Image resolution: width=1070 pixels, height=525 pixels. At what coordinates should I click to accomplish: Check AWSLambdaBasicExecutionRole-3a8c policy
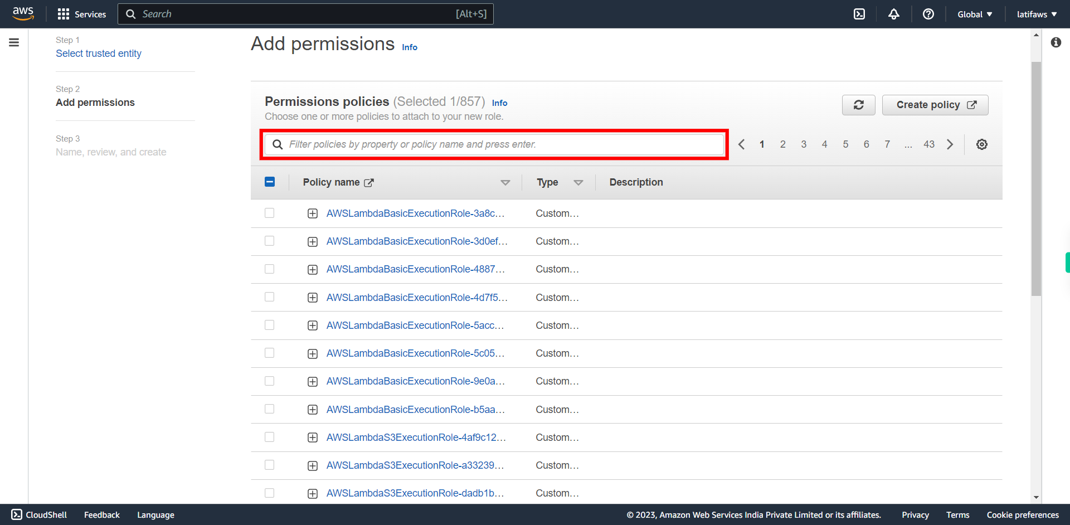click(270, 213)
